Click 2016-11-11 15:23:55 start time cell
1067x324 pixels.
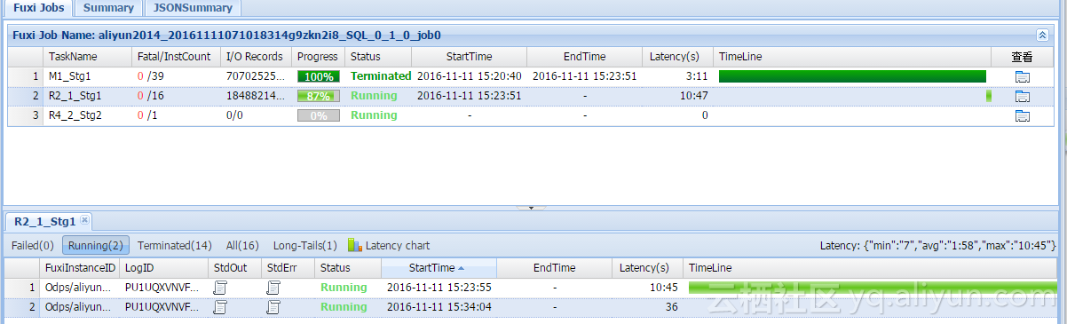click(x=439, y=288)
